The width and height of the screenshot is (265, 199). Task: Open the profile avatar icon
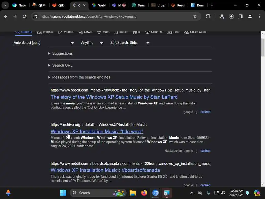pos(250,16)
